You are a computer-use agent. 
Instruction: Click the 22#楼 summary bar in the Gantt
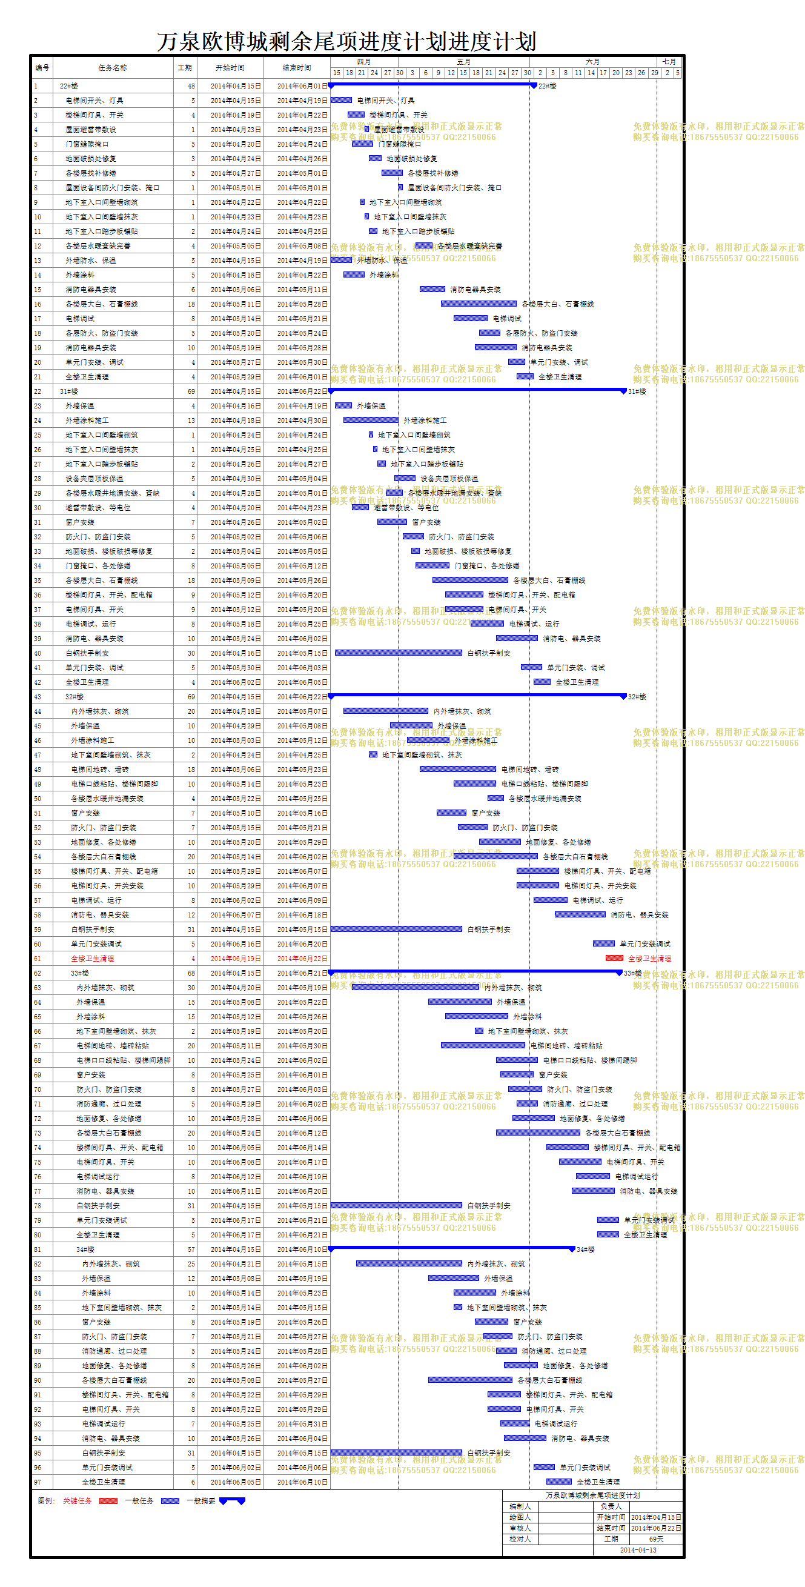(x=434, y=84)
